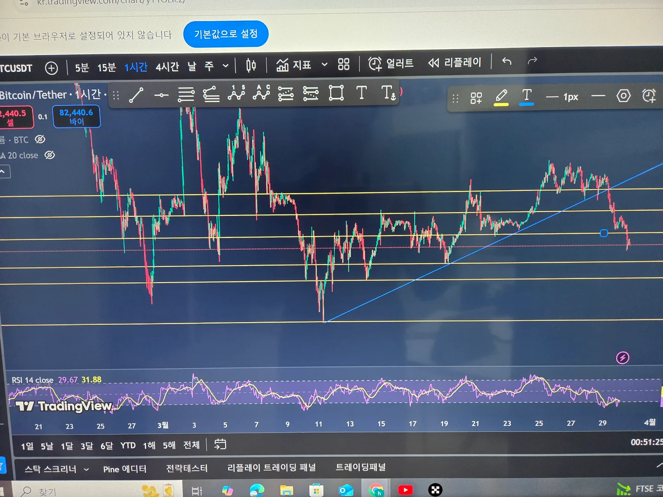
Task: Select the parallel horizontal lines tool
Action: tap(186, 95)
